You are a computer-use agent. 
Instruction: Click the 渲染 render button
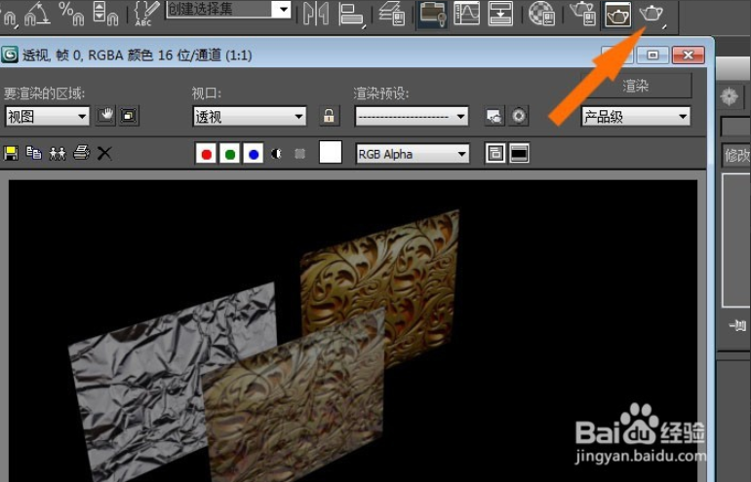[636, 86]
